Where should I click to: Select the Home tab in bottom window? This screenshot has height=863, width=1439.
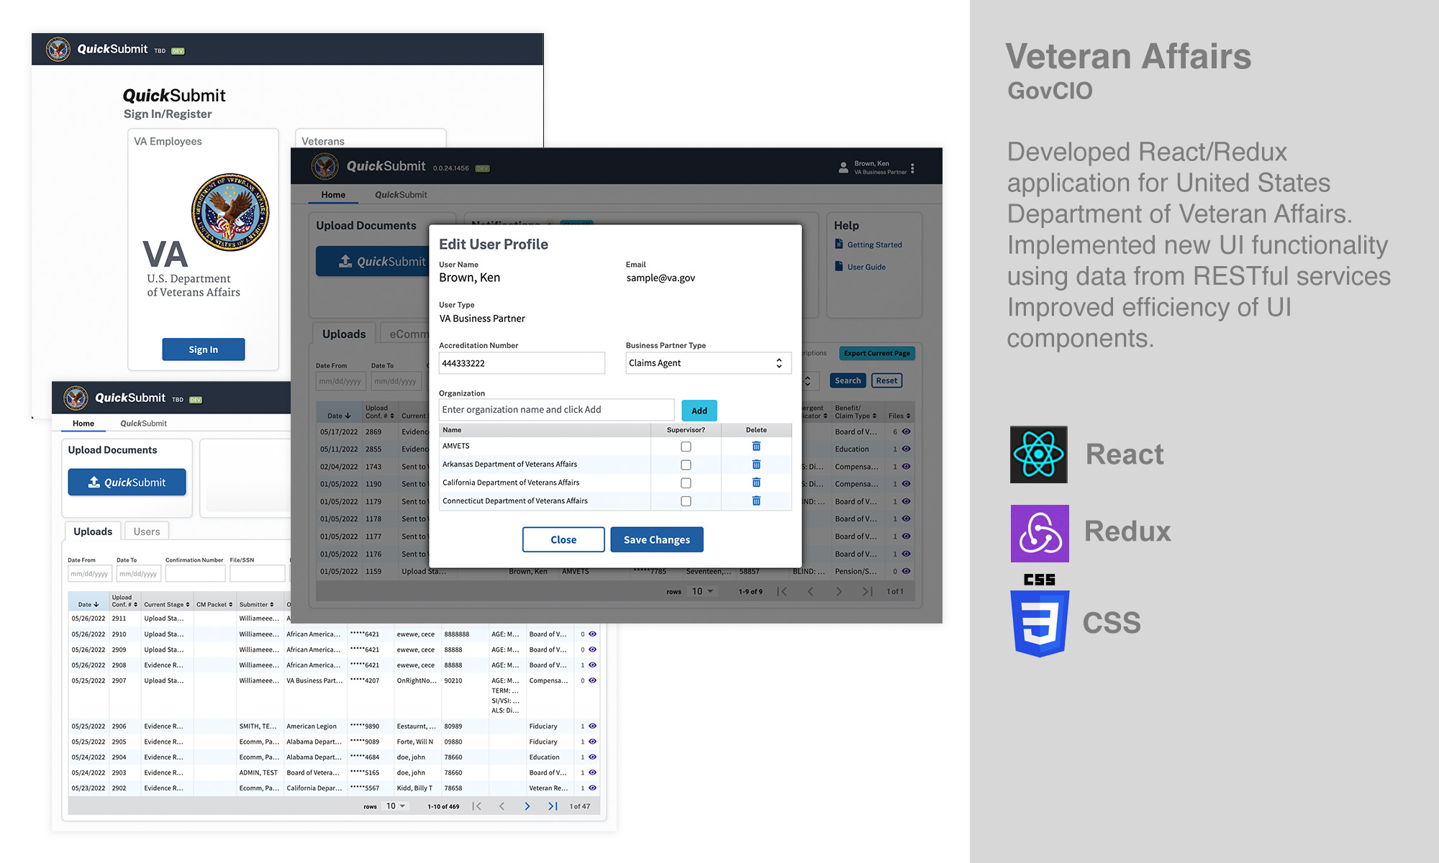(83, 423)
